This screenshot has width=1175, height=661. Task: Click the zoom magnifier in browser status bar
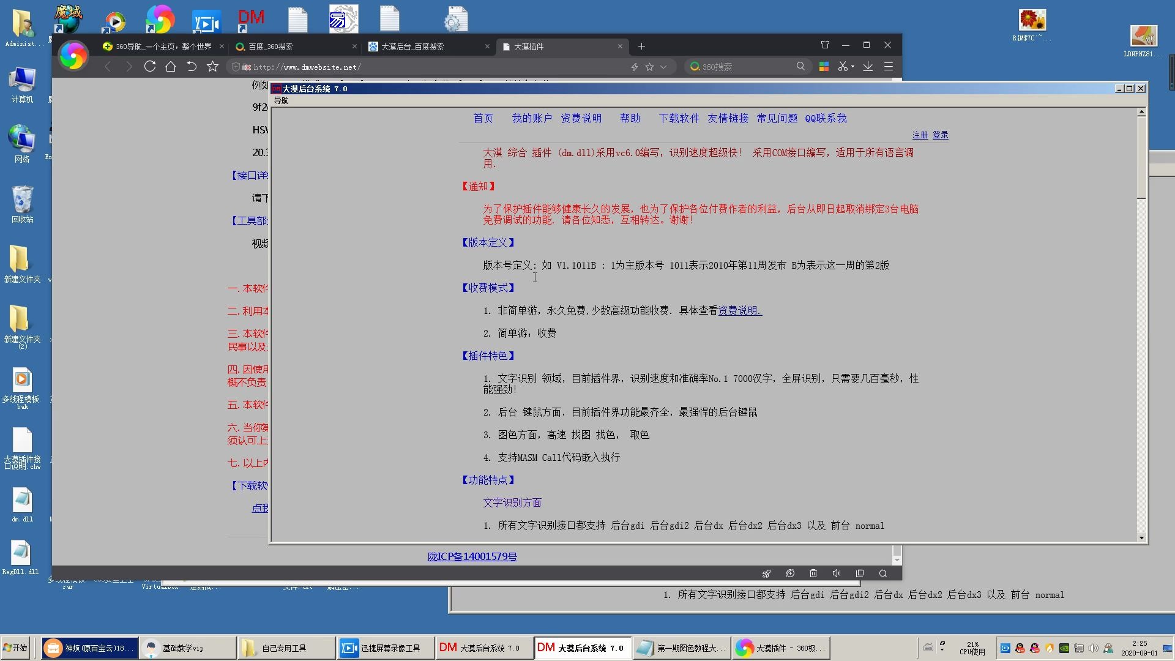(883, 574)
